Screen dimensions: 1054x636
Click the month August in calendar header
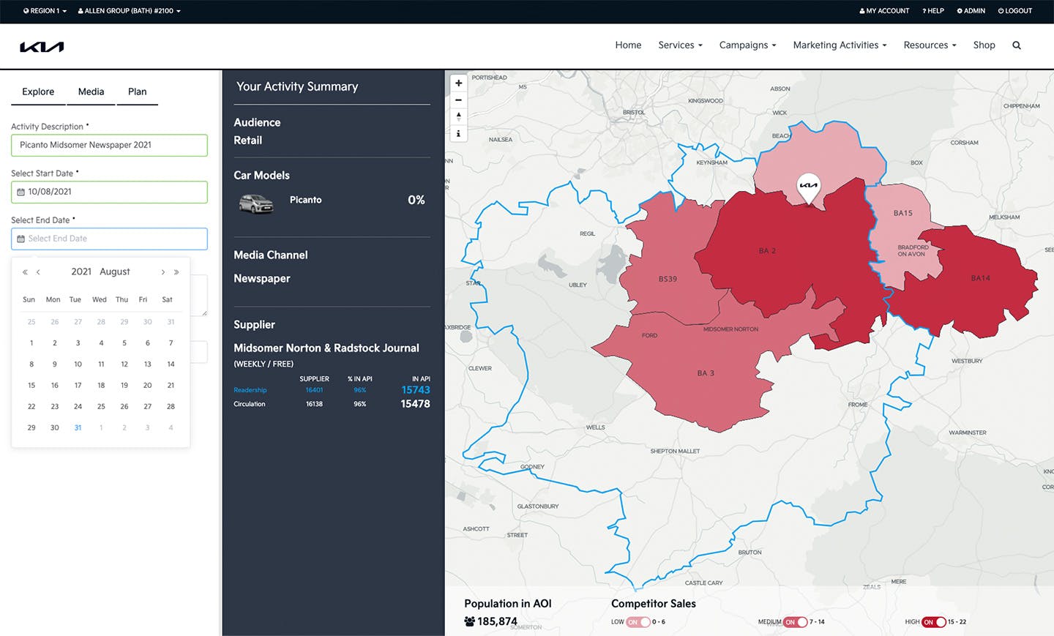115,272
